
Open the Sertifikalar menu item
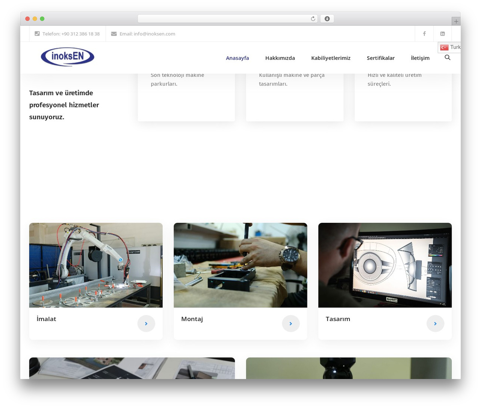[x=381, y=58]
